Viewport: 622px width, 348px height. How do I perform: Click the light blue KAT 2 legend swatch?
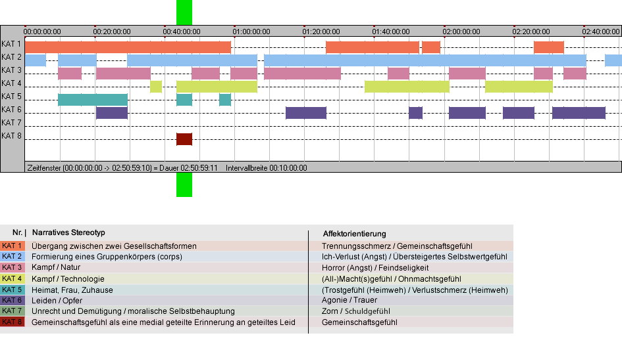[x=13, y=257]
